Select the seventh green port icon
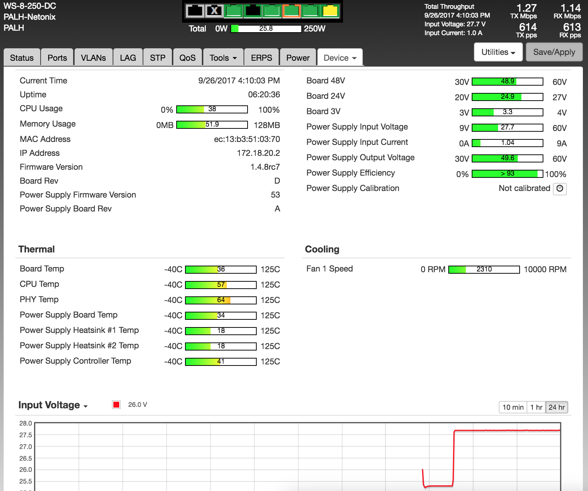Viewport: 588px width, 491px height. [311, 11]
